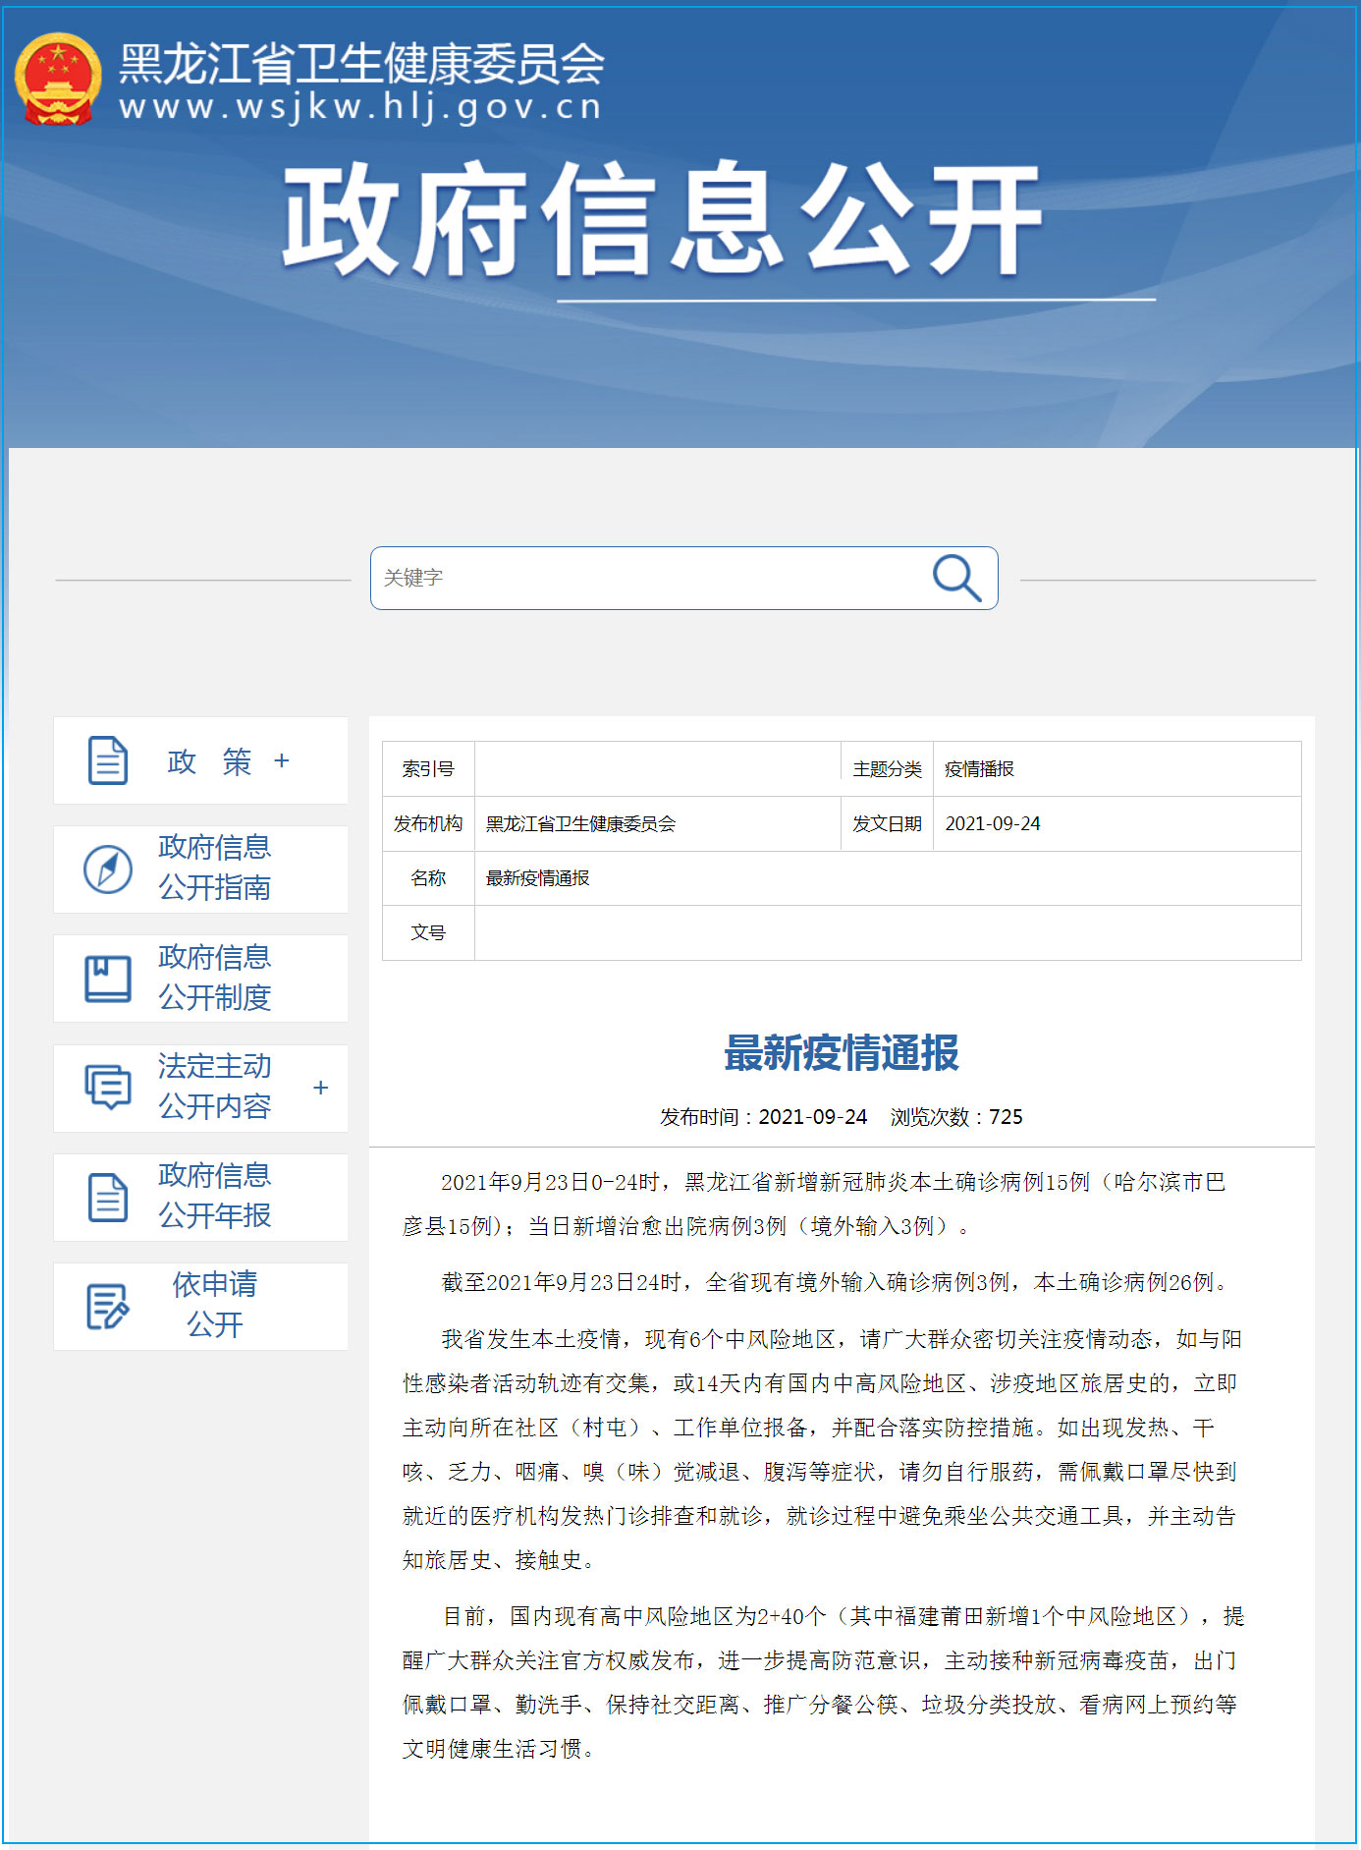Click the 最新疫情通报 article title
This screenshot has width=1361, height=1850.
pos(841,1053)
